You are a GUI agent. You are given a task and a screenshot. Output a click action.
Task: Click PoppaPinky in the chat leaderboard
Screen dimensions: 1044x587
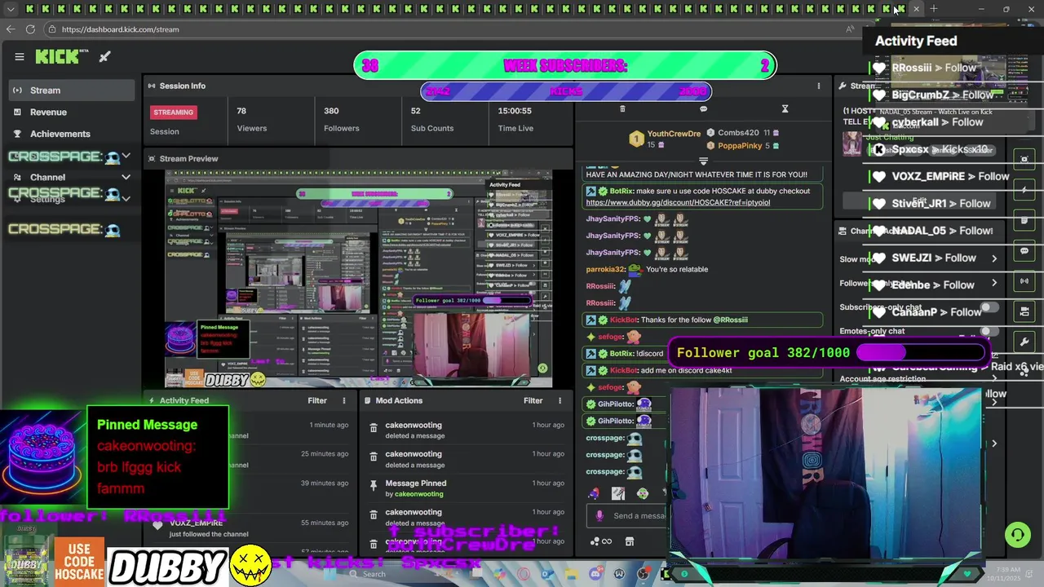click(x=740, y=146)
